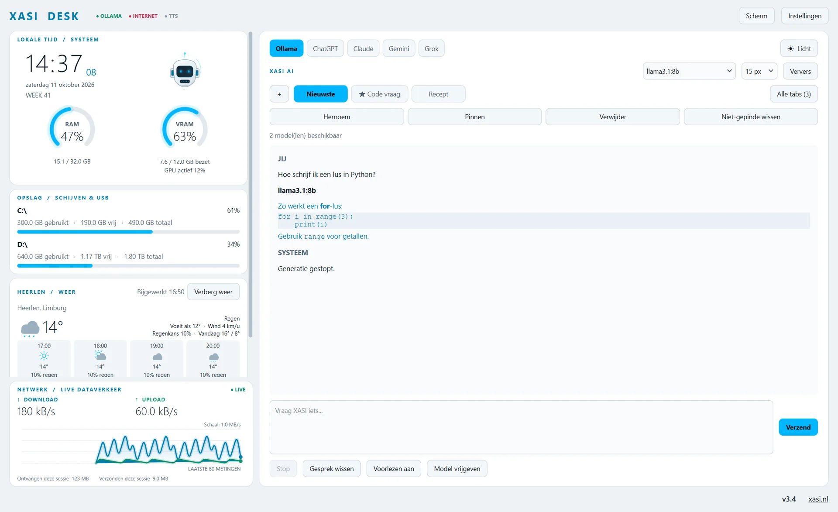Select the Grok provider tab
The height and width of the screenshot is (512, 838).
click(x=431, y=48)
